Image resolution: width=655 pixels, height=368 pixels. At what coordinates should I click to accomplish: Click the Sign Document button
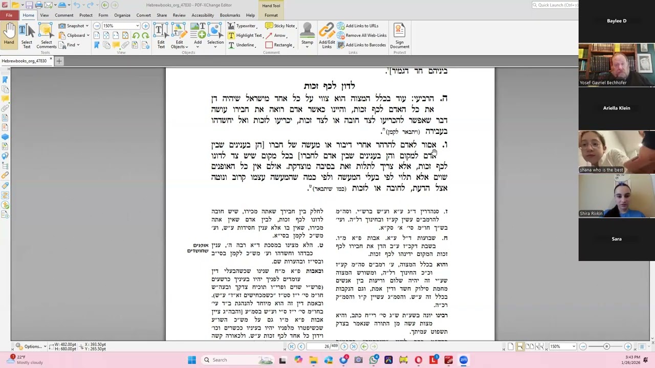point(400,36)
